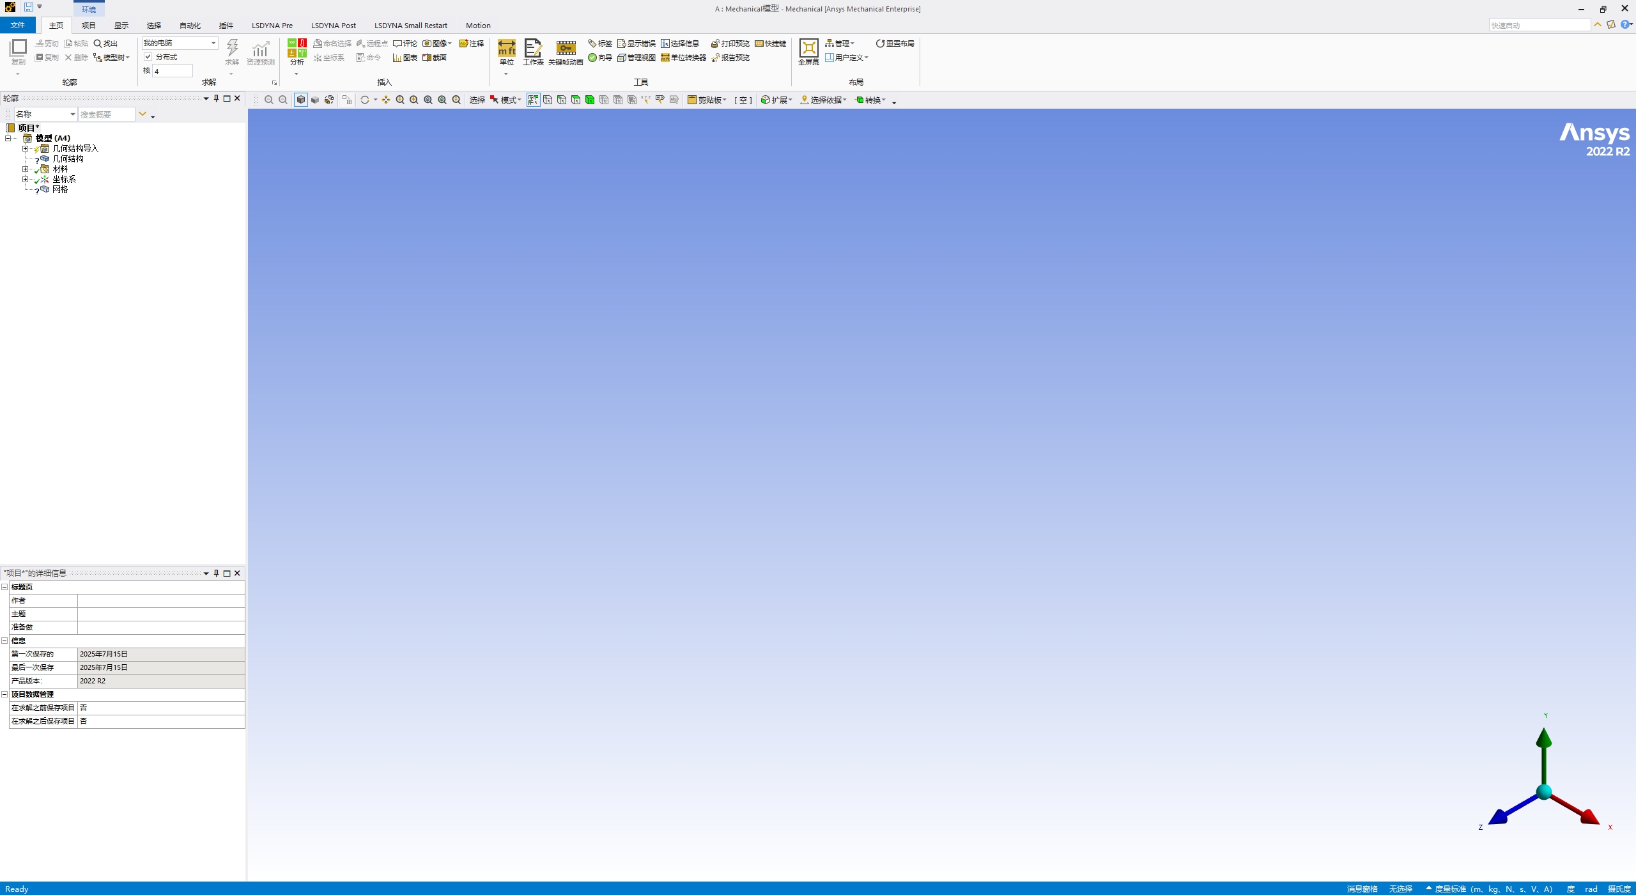Click the Rotate tool in graphics toolbar
Image resolution: width=1636 pixels, height=895 pixels.
pyautogui.click(x=364, y=100)
